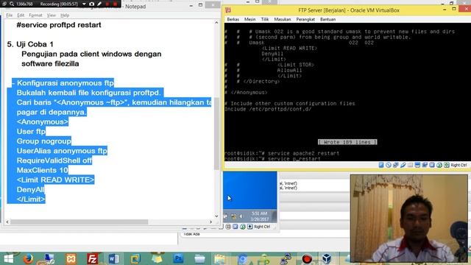Viewport: 471px width, 265px height.
Task: Click the USB device icon in FTP Server status bar
Action: [x=403, y=165]
